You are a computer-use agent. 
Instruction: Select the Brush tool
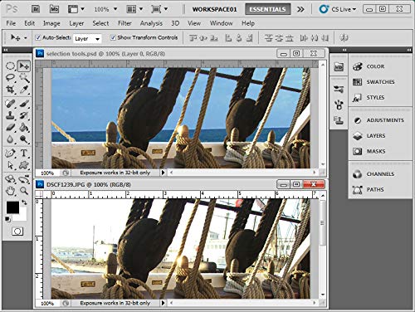click(24, 104)
